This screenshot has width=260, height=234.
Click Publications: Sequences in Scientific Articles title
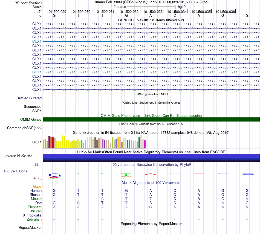(x=151, y=103)
